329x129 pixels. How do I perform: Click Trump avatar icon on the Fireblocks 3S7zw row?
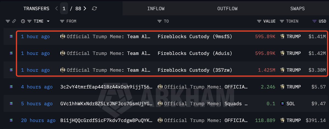click(x=63, y=70)
